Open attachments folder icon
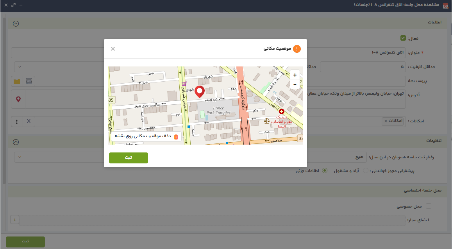Image resolution: width=452 pixels, height=249 pixels. (x=17, y=81)
